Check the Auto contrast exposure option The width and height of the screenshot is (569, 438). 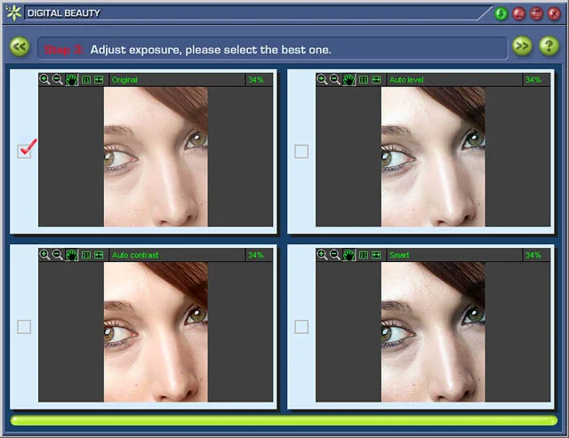tap(24, 327)
